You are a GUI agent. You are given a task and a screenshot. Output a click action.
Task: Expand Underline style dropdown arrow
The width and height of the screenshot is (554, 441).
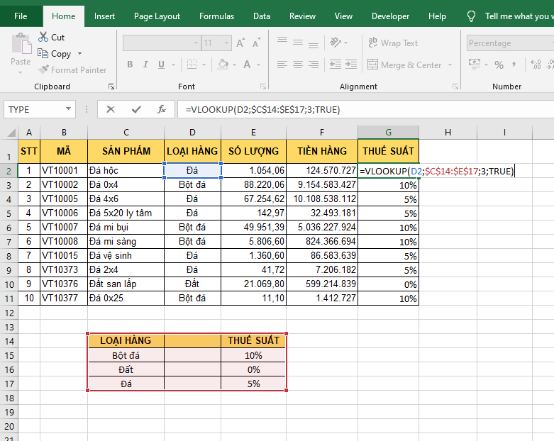[173, 65]
